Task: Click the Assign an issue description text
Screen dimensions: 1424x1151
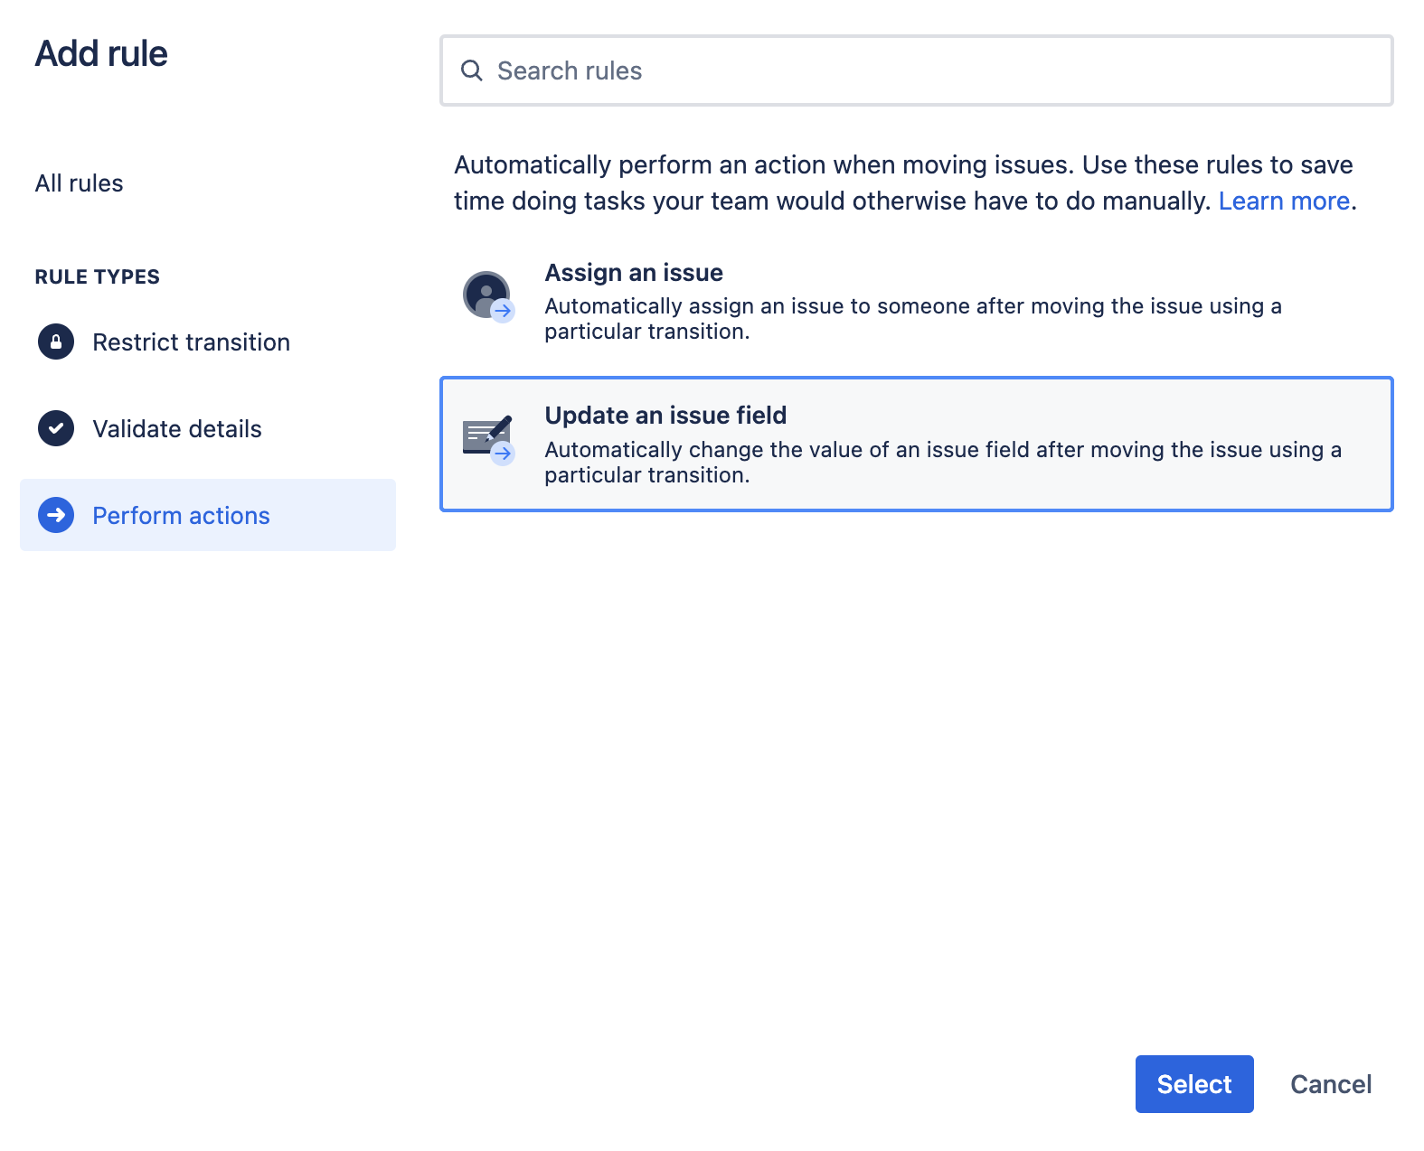Action: [911, 319]
